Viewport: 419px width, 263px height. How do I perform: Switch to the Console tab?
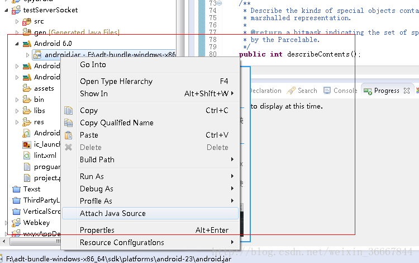(345, 91)
